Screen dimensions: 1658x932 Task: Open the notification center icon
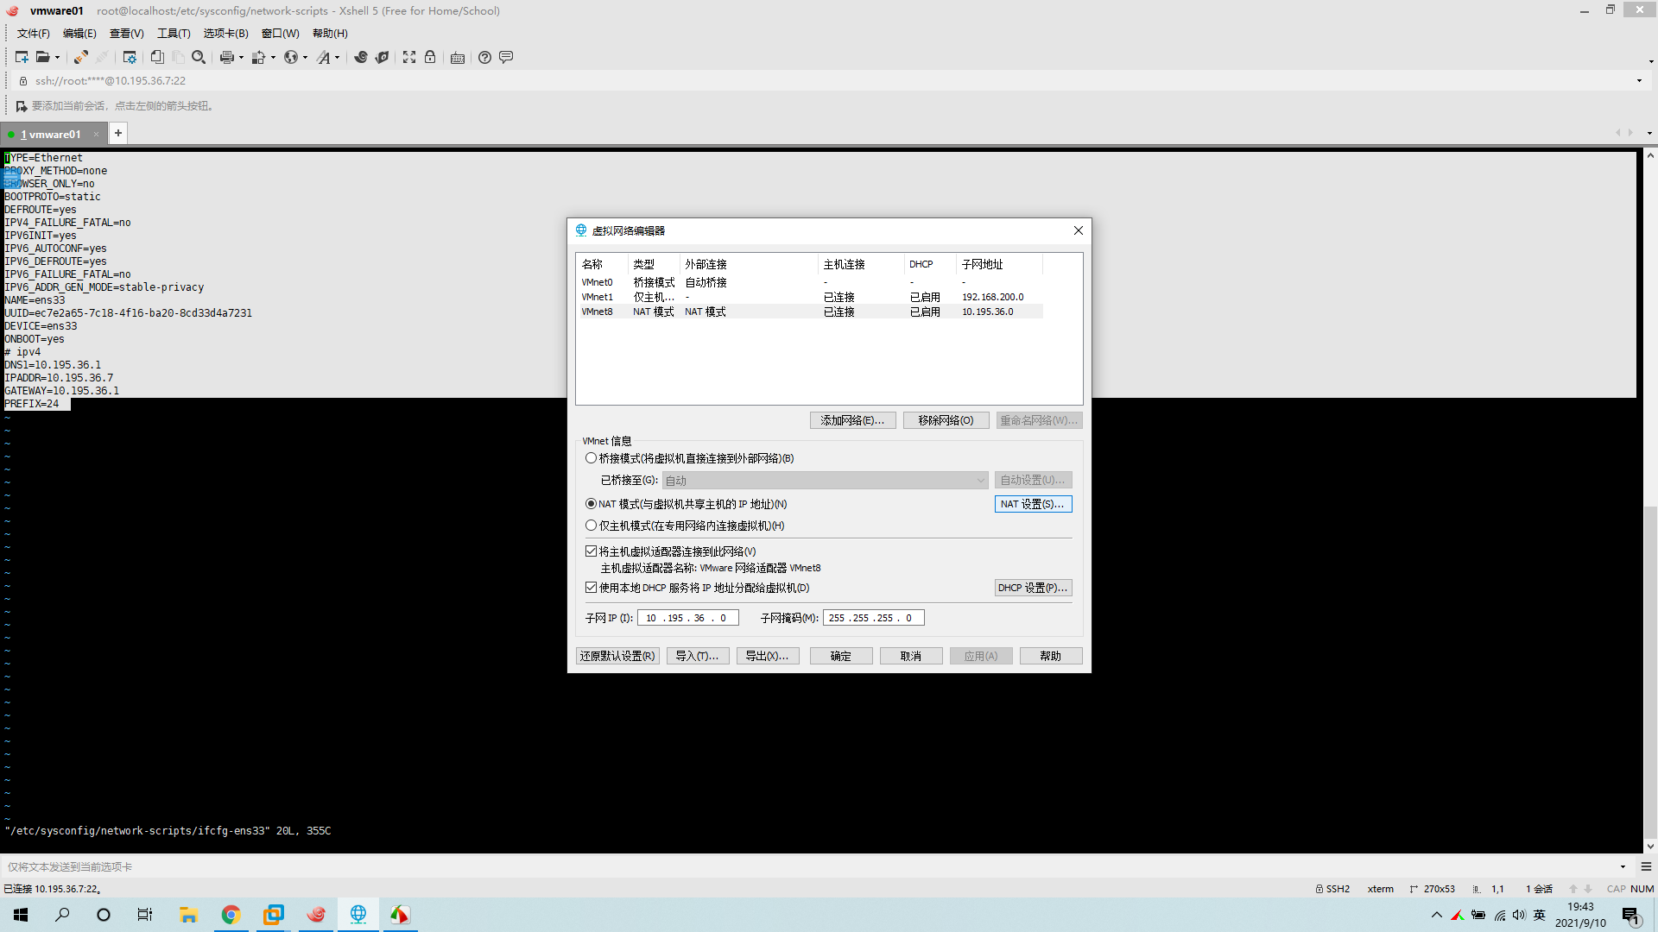1630,916
